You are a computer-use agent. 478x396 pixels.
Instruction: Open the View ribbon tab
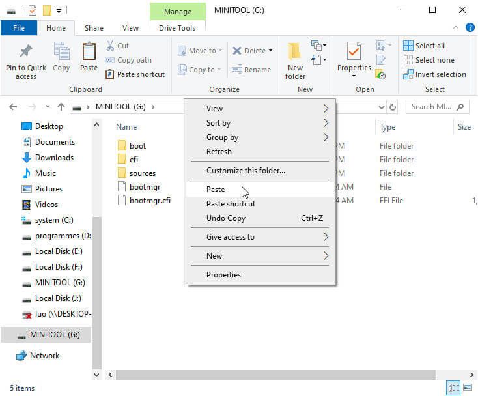click(x=130, y=28)
